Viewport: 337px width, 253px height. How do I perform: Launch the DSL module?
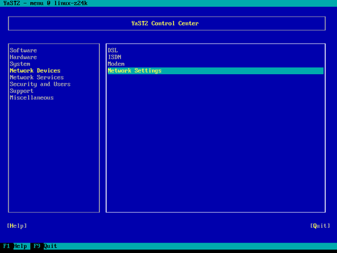113,50
